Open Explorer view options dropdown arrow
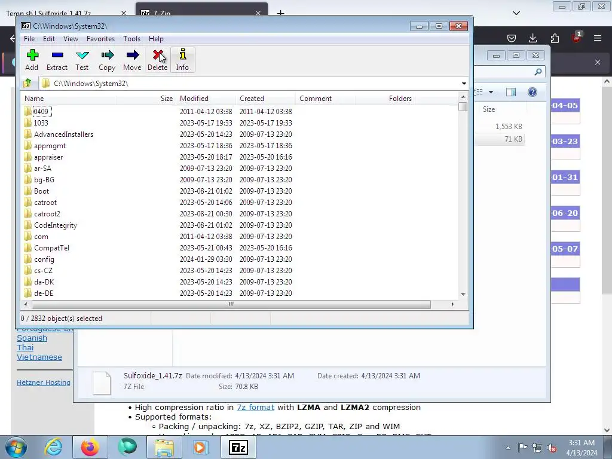612x459 pixels. [491, 92]
